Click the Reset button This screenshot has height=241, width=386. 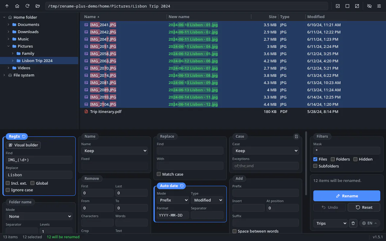click(x=364, y=207)
